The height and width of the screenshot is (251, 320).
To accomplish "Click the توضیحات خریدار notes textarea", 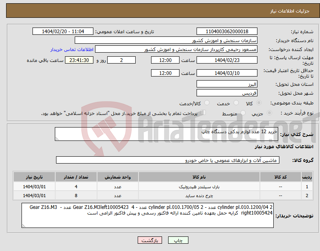I will (x=147, y=215).
